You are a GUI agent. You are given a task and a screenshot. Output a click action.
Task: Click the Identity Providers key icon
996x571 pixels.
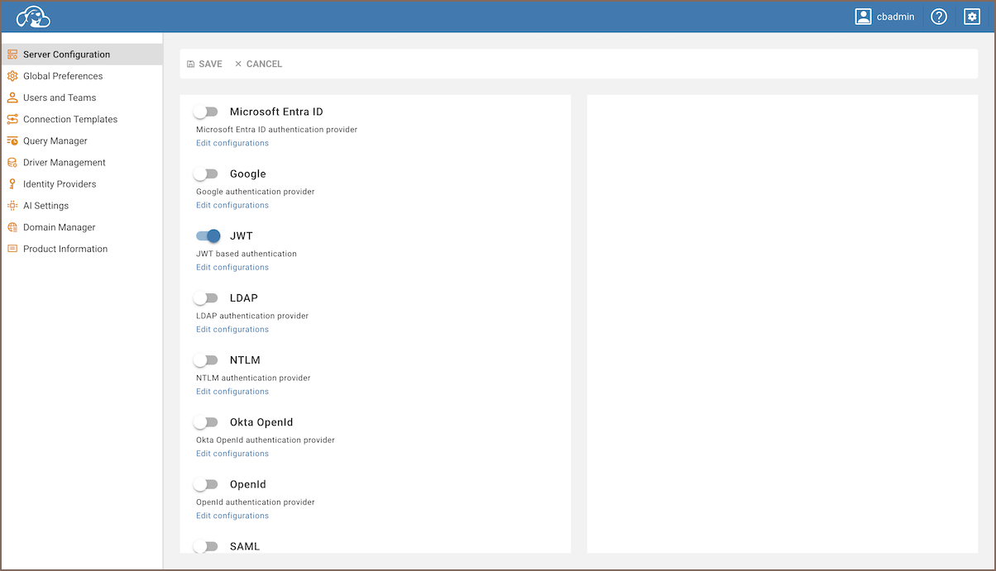tap(12, 184)
